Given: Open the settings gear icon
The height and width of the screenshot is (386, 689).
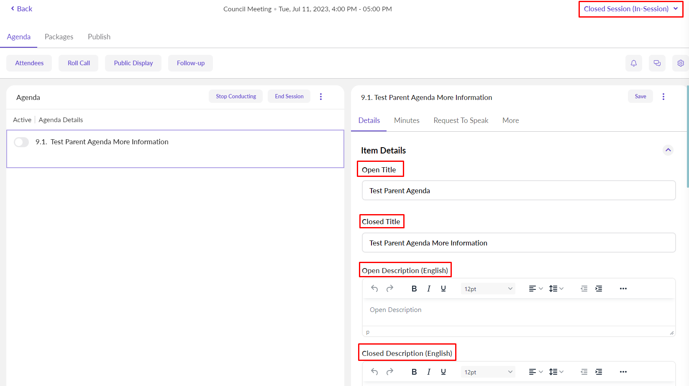Looking at the screenshot, I should pyautogui.click(x=680, y=63).
